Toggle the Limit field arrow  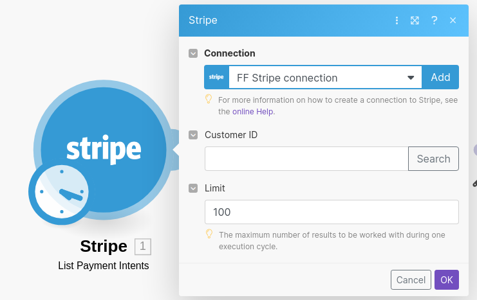pos(193,188)
